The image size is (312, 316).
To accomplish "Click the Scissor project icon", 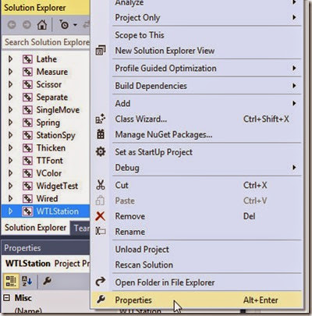I will tap(27, 84).
